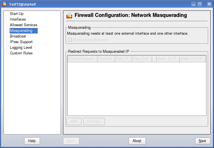Select Interfaces in the sidebar tree

[x=18, y=19]
